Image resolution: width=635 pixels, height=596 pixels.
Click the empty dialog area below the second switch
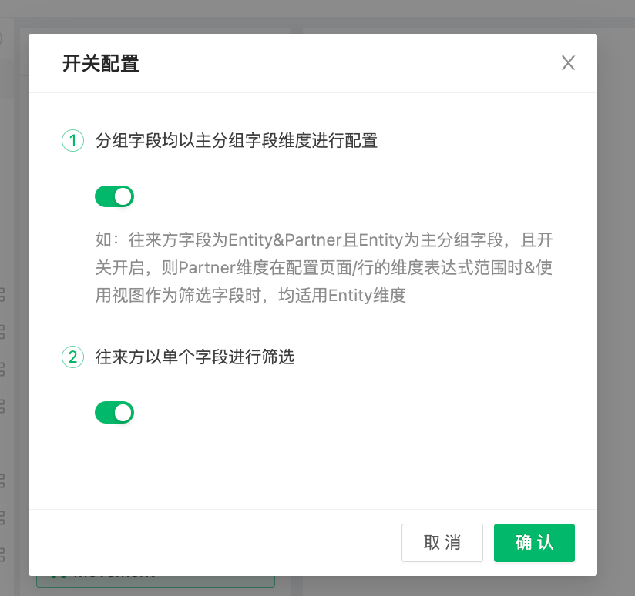click(x=313, y=466)
